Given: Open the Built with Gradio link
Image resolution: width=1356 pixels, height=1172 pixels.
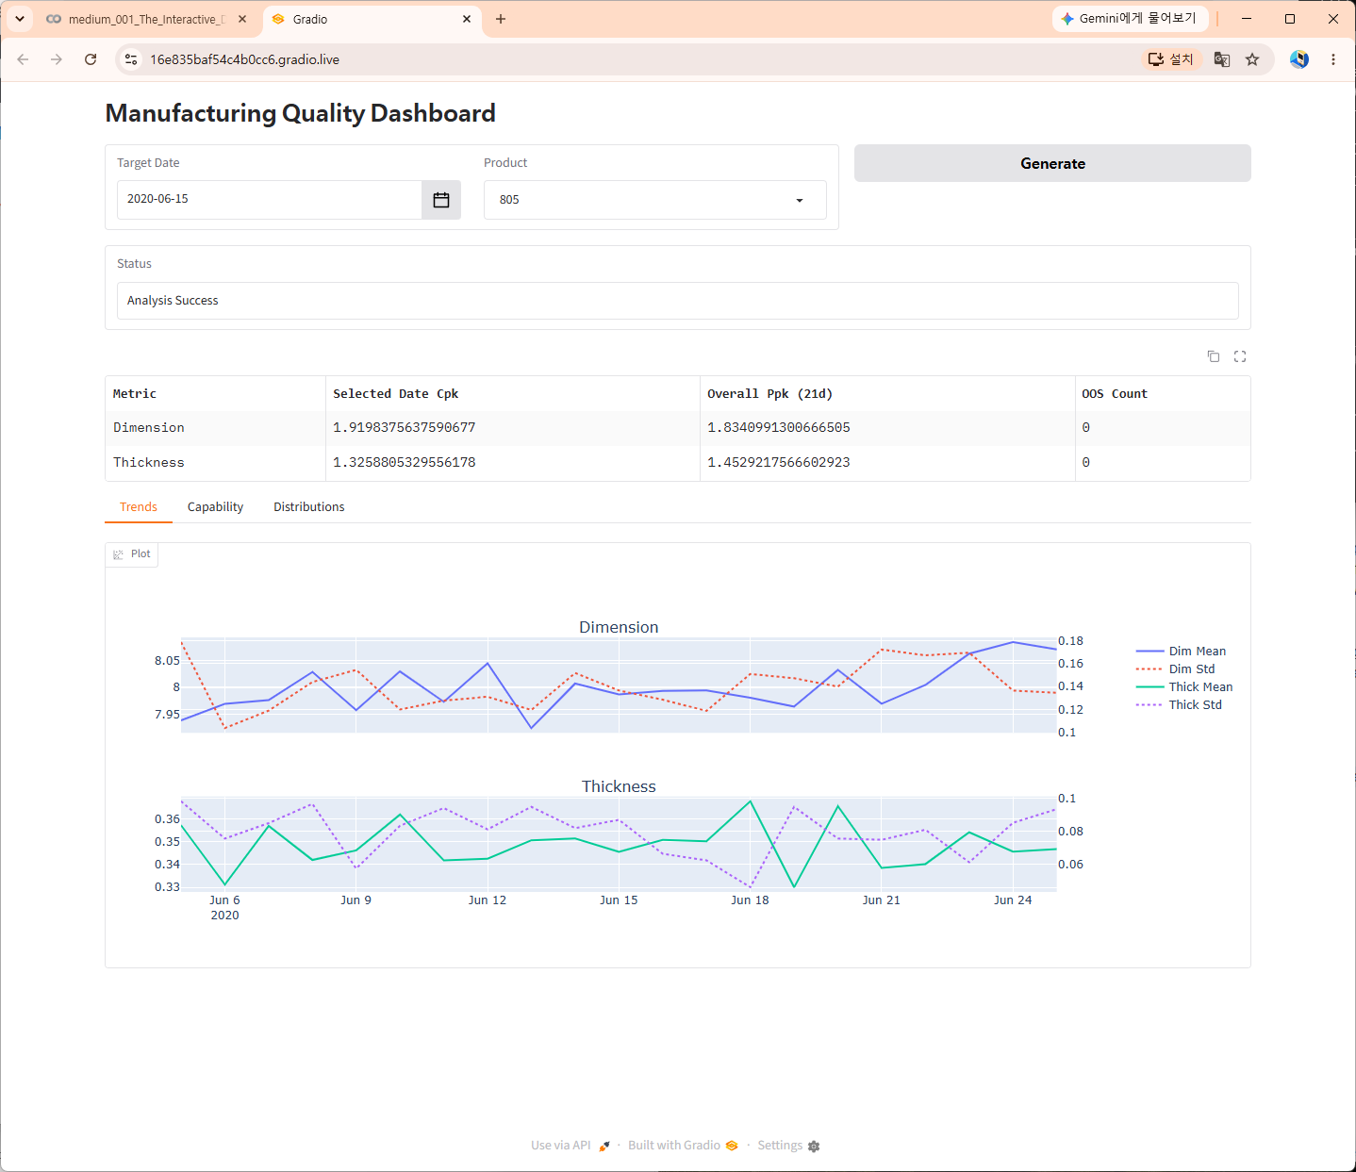Looking at the screenshot, I should pos(683,1146).
